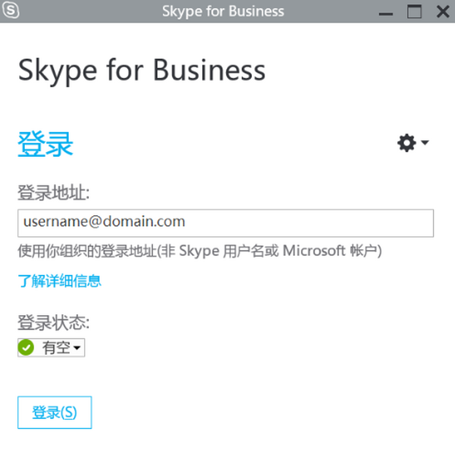This screenshot has height=450, width=455.
Task: Click the word Skype in the hint text
Action: coord(199,251)
